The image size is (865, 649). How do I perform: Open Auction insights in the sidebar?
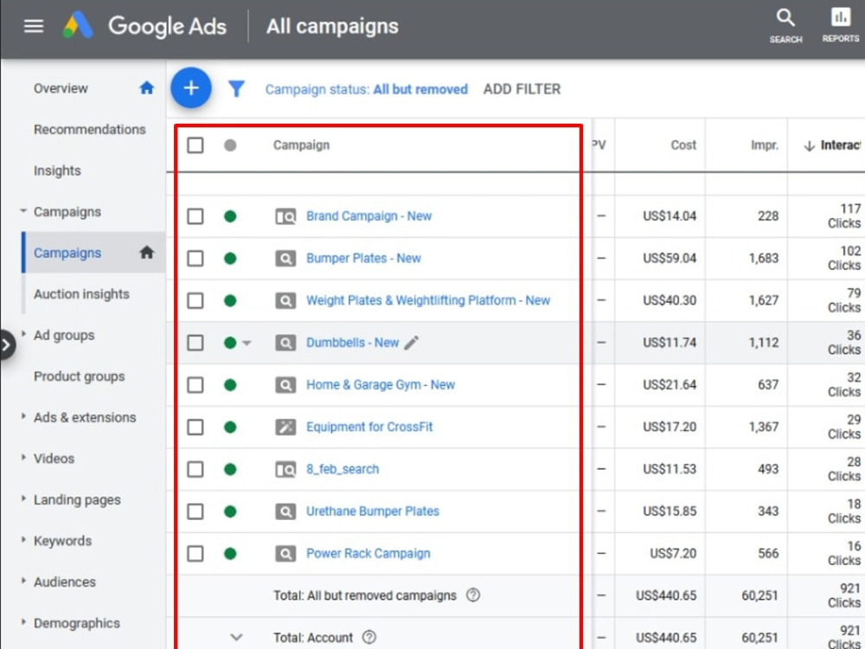(81, 294)
